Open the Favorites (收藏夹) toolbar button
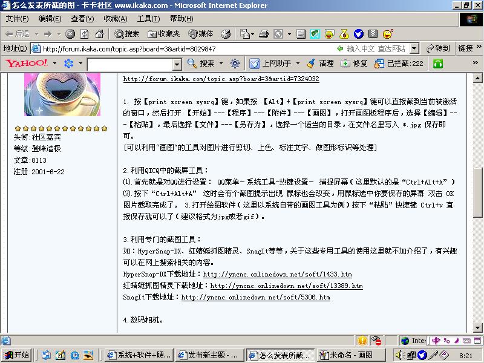The height and width of the screenshot is (363, 484). pyautogui.click(x=164, y=34)
